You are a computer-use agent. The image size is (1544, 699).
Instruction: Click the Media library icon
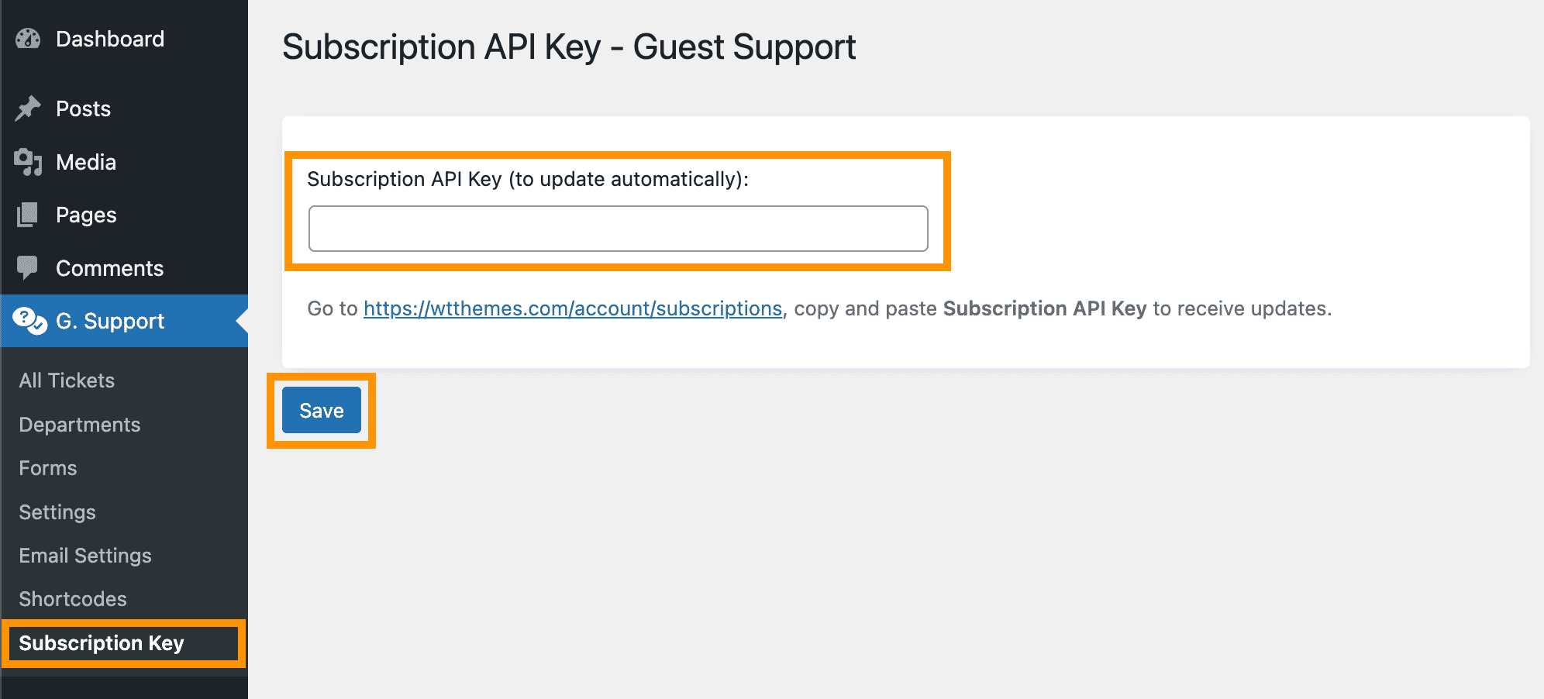click(28, 162)
